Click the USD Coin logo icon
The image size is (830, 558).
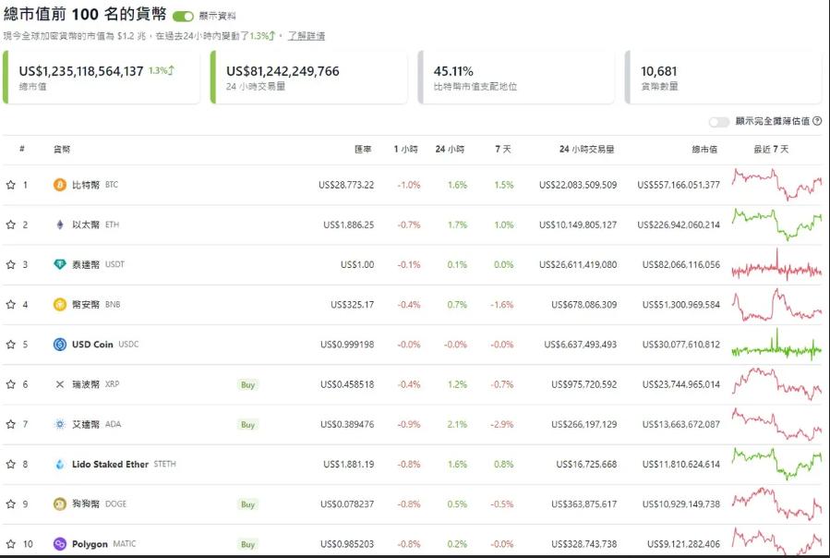click(x=60, y=345)
